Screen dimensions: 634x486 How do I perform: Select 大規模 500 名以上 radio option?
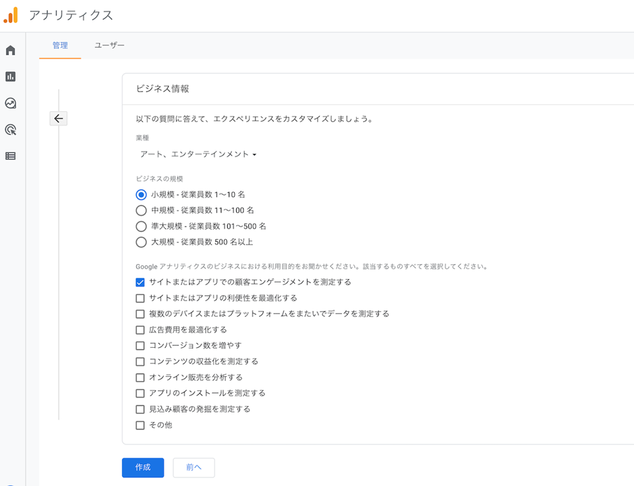tap(141, 242)
